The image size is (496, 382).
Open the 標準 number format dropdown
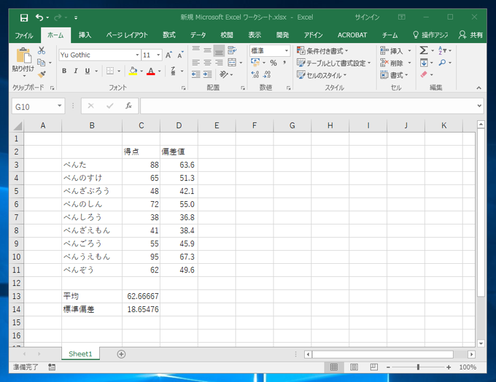tap(287, 51)
